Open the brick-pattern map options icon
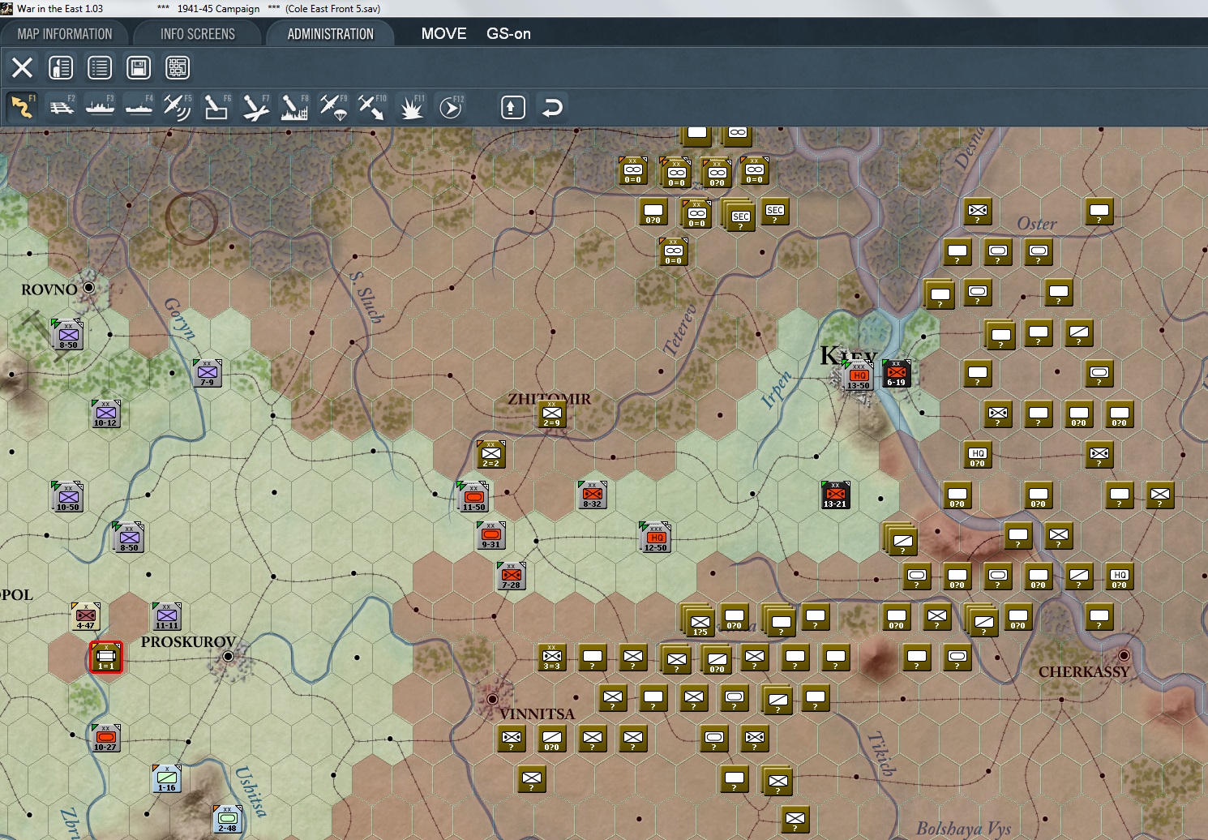Screen dimensions: 1208x840 178,67
